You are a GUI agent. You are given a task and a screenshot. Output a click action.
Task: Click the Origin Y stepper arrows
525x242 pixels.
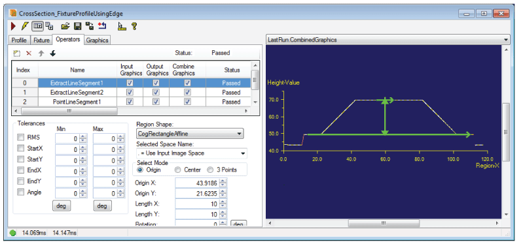click(x=223, y=193)
